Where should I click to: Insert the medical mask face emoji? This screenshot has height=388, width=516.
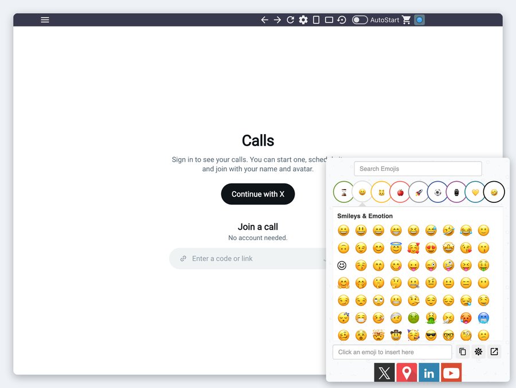click(x=361, y=318)
